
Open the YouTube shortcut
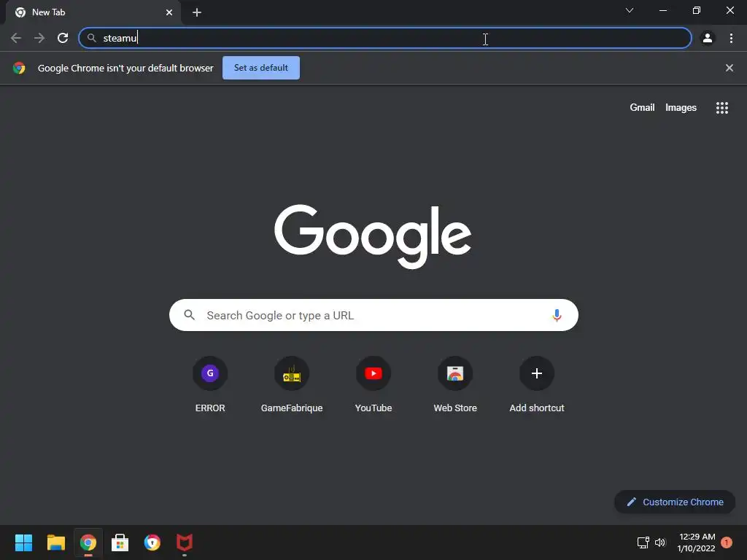pyautogui.click(x=373, y=385)
